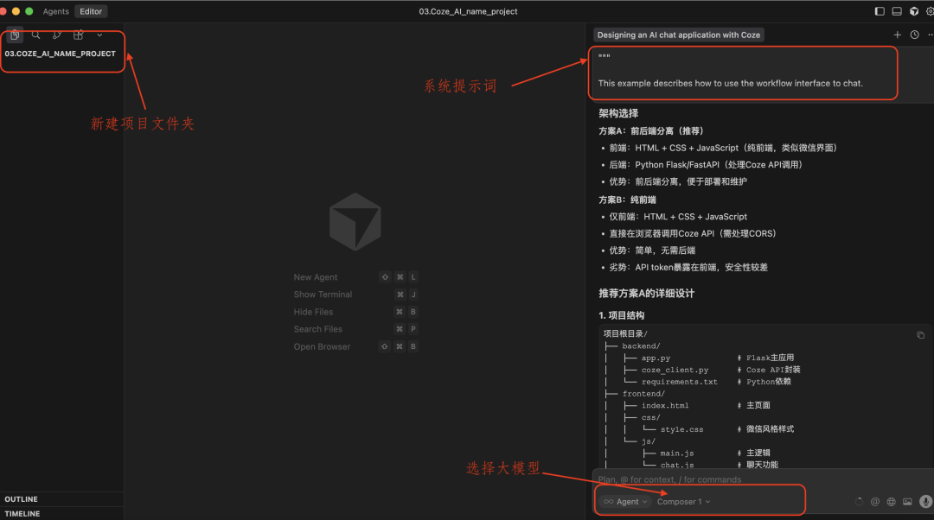Click the context usage ring icon

point(859,502)
